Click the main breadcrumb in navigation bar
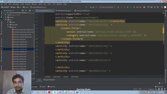Viewport: 167px width, 94px height. [x=26, y=7]
